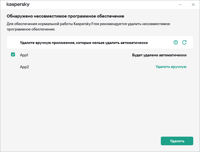
Task: Click the Kaspersky logo in title bar
Action: point(18,5)
